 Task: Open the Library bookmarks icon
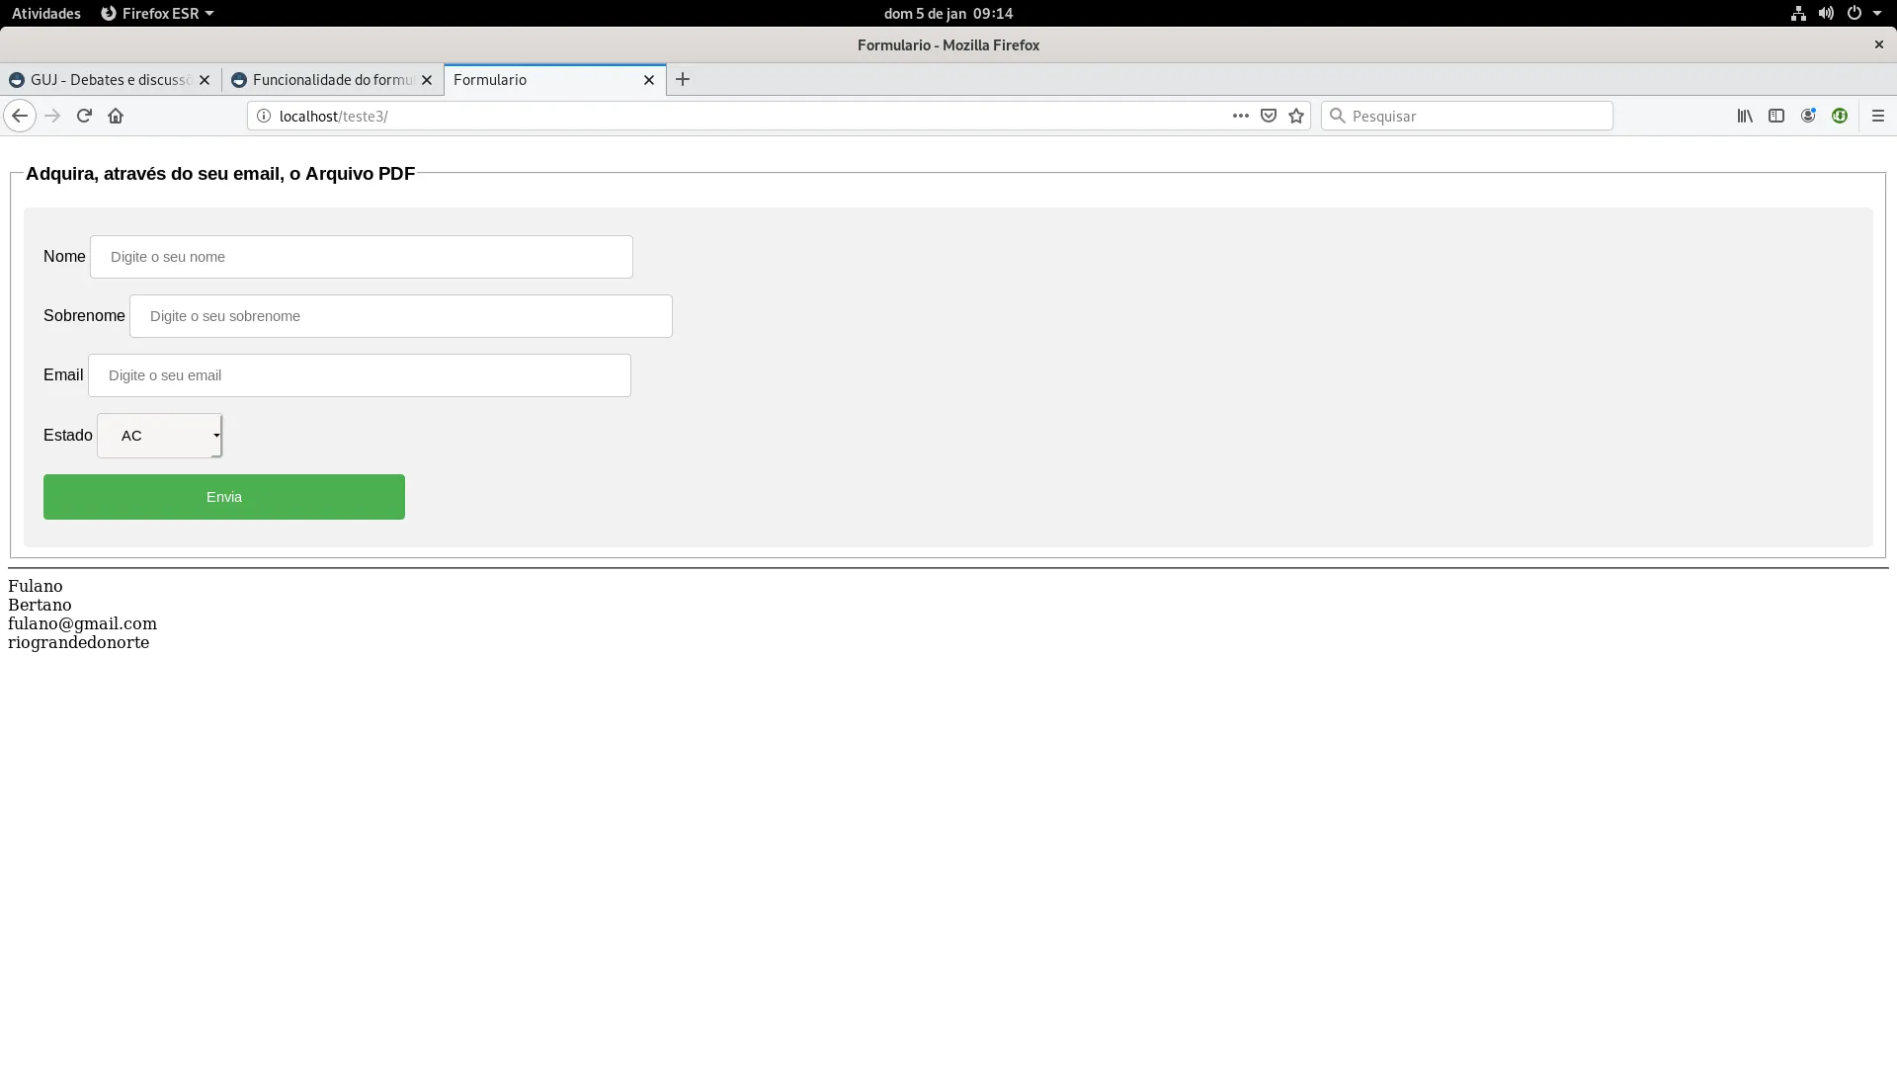point(1745,116)
